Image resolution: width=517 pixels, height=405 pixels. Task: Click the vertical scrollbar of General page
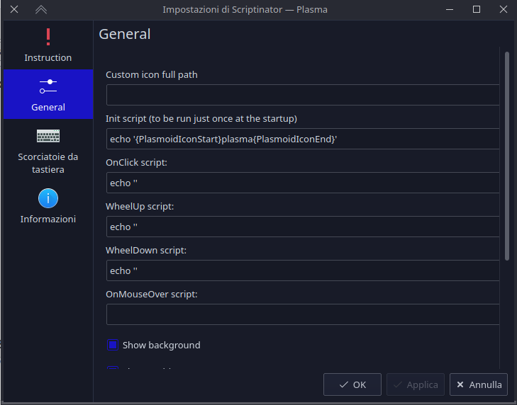pyautogui.click(x=507, y=156)
